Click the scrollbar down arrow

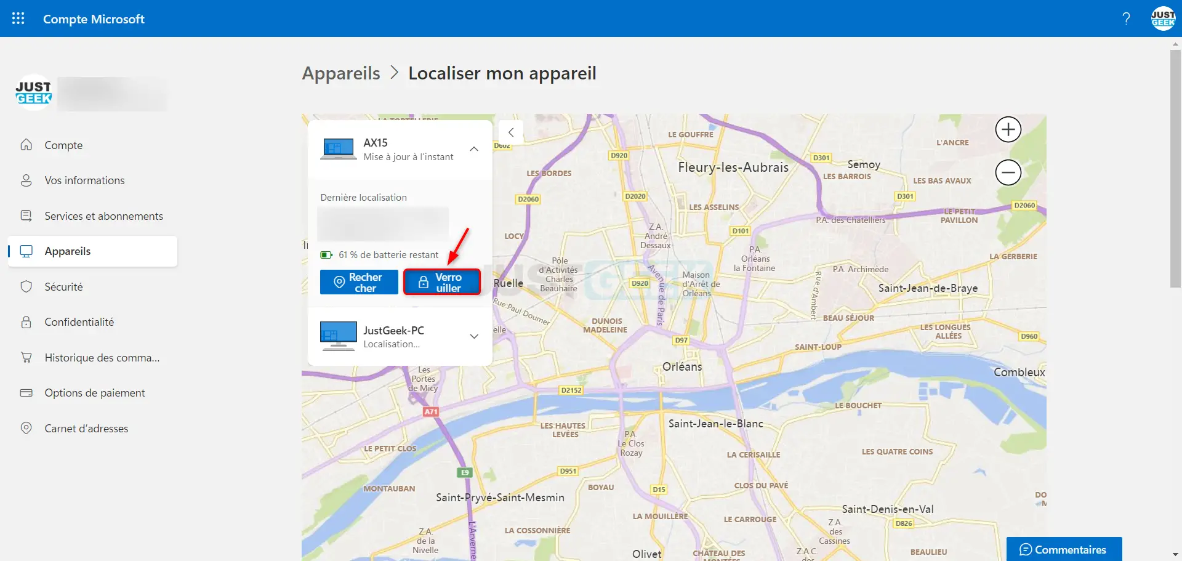point(1175,554)
